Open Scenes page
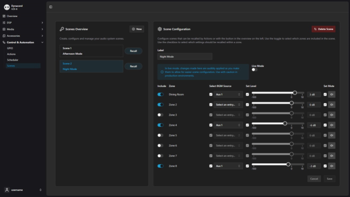Screen dimensions: 350x197 23,66
